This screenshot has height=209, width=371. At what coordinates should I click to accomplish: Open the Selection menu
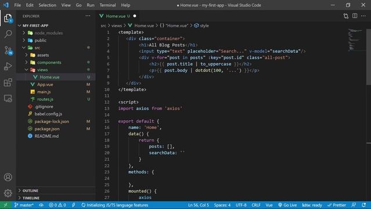(x=48, y=5)
